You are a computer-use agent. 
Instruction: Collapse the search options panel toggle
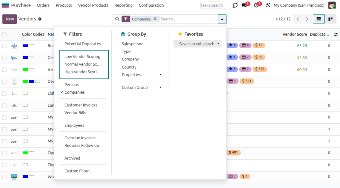(222, 19)
